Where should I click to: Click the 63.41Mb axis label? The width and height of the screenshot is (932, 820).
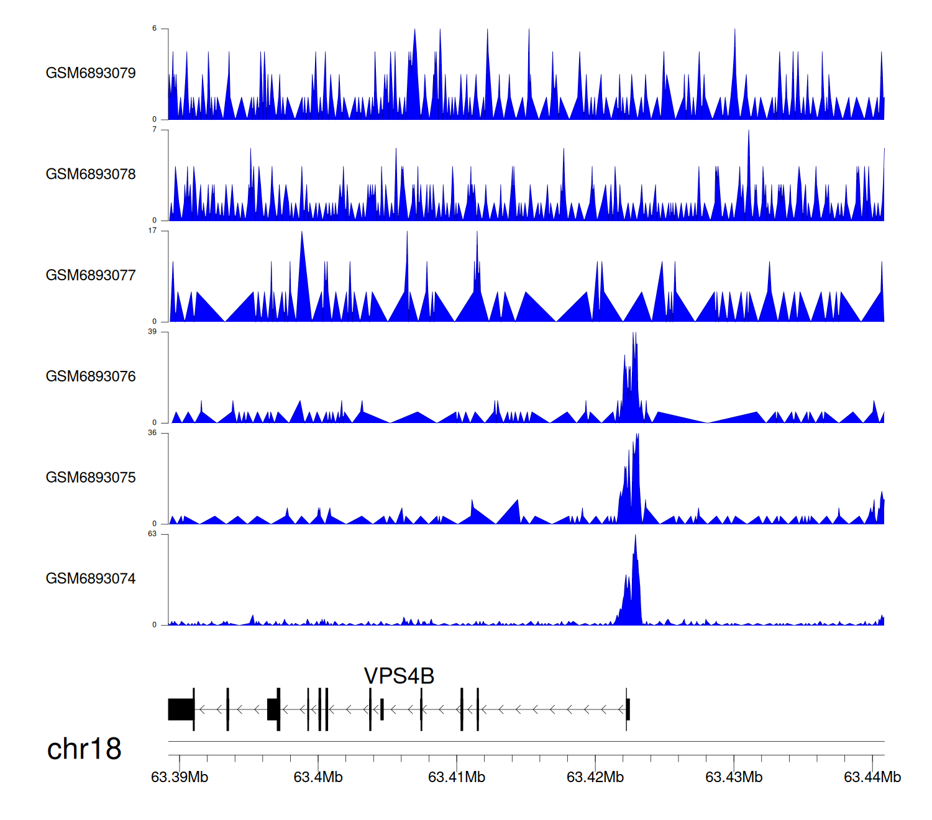(457, 777)
